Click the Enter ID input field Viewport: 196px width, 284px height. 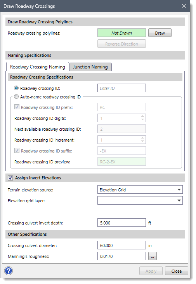coord(121,88)
